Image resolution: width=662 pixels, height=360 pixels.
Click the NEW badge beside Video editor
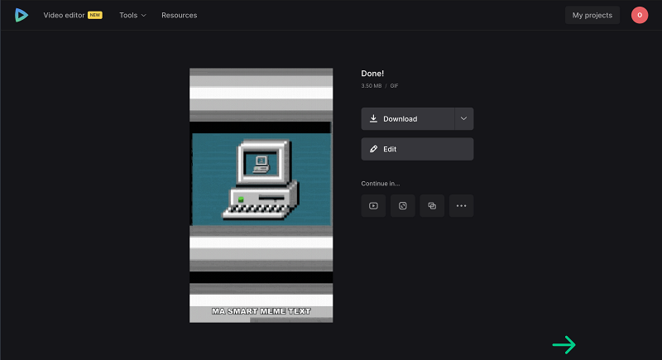[95, 15]
